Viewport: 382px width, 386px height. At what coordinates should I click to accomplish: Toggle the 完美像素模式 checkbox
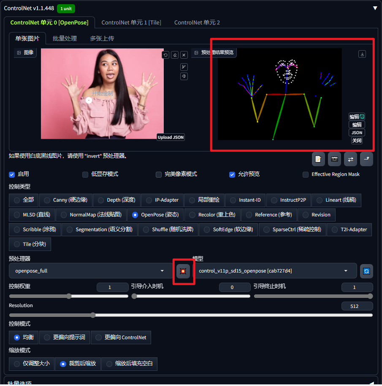point(159,174)
